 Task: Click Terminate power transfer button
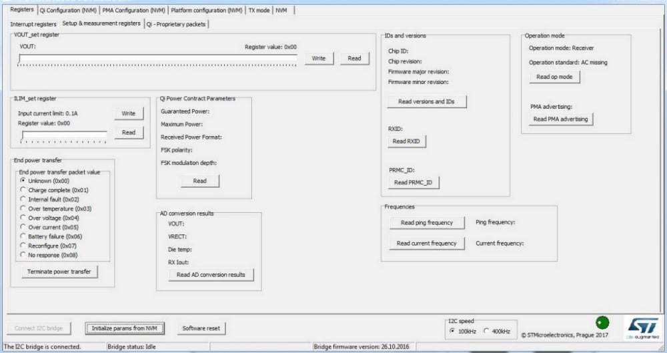pos(59,272)
